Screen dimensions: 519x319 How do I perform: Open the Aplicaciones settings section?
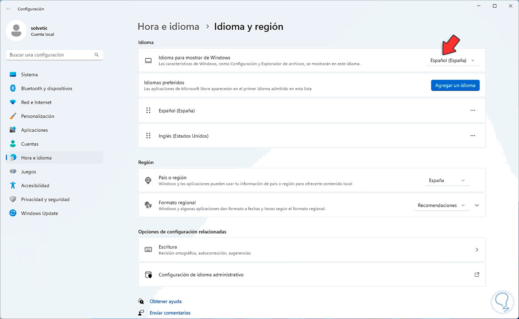(x=34, y=130)
